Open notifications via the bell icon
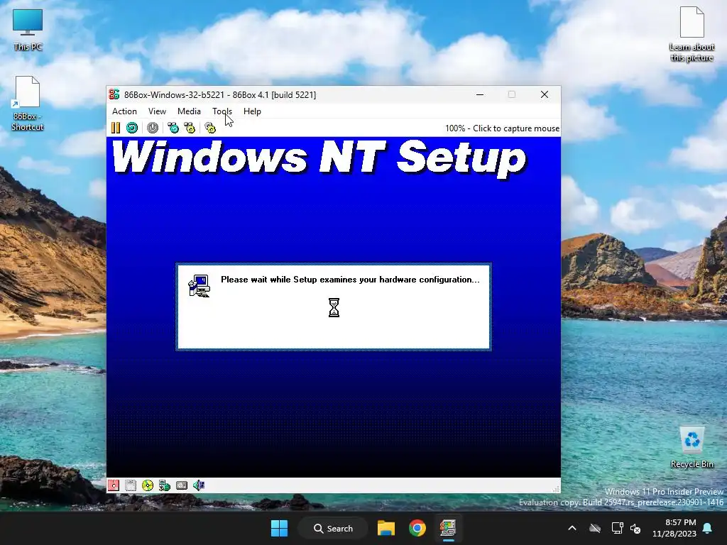The image size is (727, 545). [x=708, y=528]
